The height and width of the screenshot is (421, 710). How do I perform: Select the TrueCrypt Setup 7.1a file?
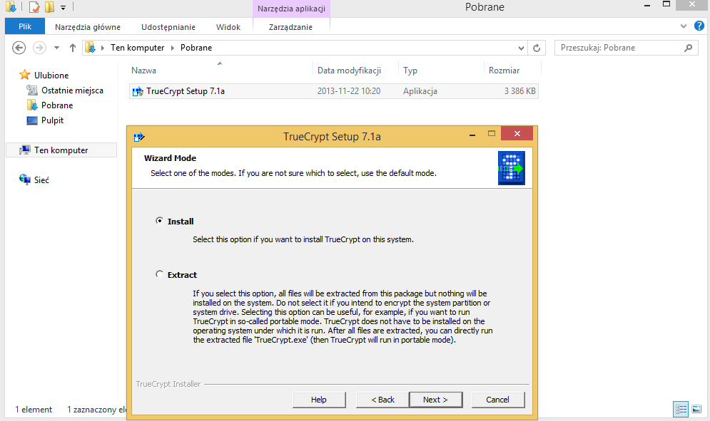(334, 91)
